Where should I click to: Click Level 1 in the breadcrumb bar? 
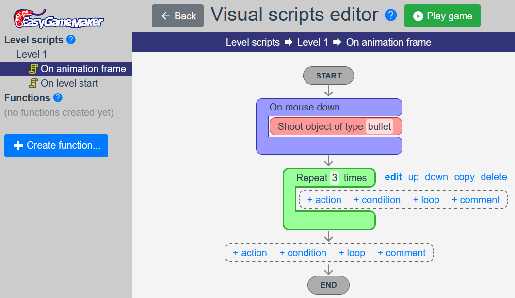[312, 42]
